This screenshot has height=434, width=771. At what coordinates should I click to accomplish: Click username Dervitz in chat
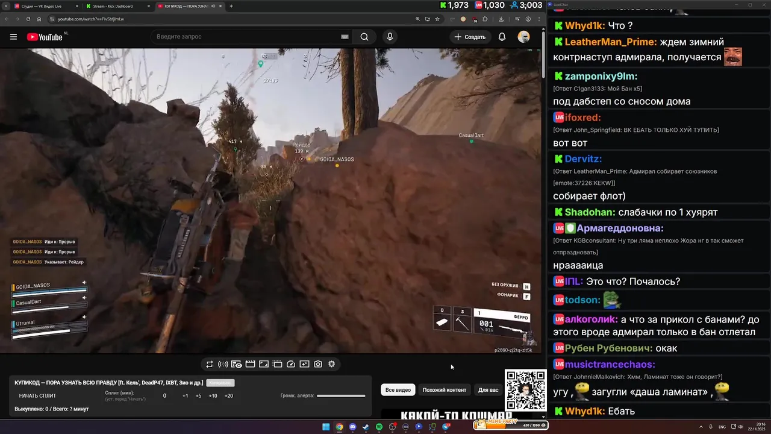point(583,159)
